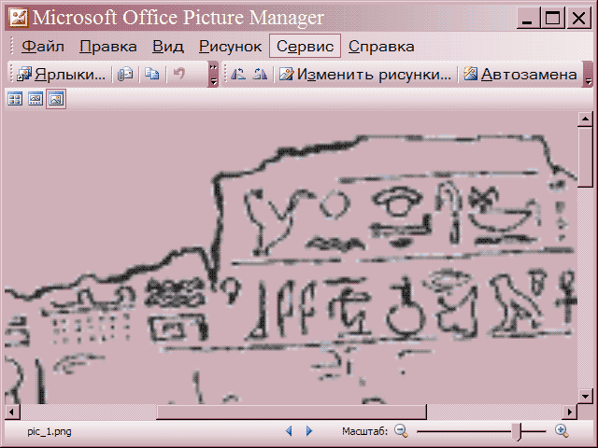The image size is (598, 448).
Task: Go to the next picture
Action: tap(309, 431)
